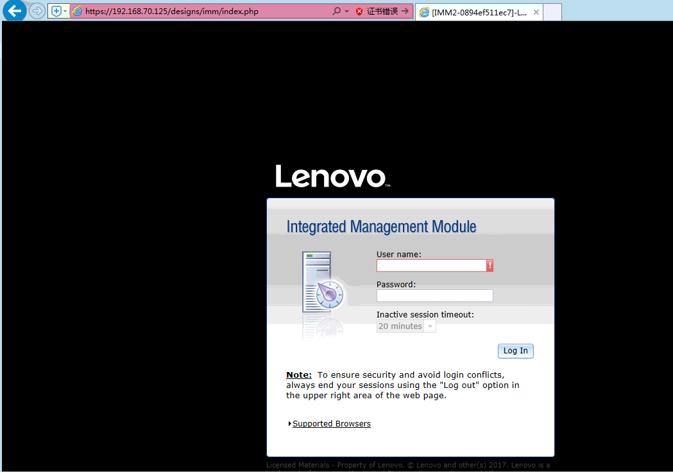
Task: Open the favorites bar dropdown arrow
Action: [x=64, y=11]
